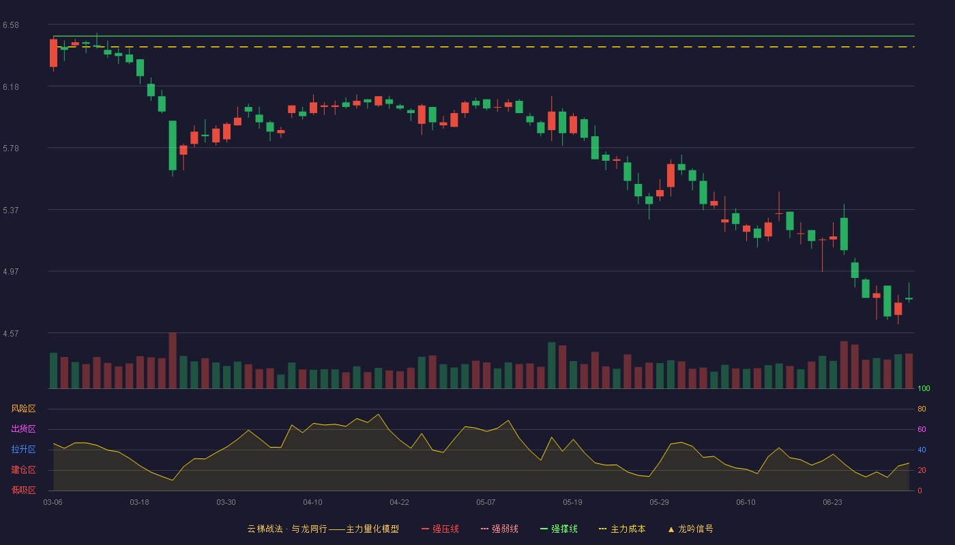Toggle the 强撑线 legend item
Image resolution: width=955 pixels, height=545 pixels.
coord(559,529)
